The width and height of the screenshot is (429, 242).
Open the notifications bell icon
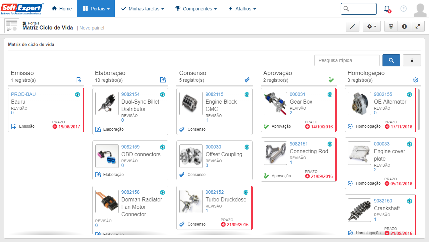pos(387,9)
